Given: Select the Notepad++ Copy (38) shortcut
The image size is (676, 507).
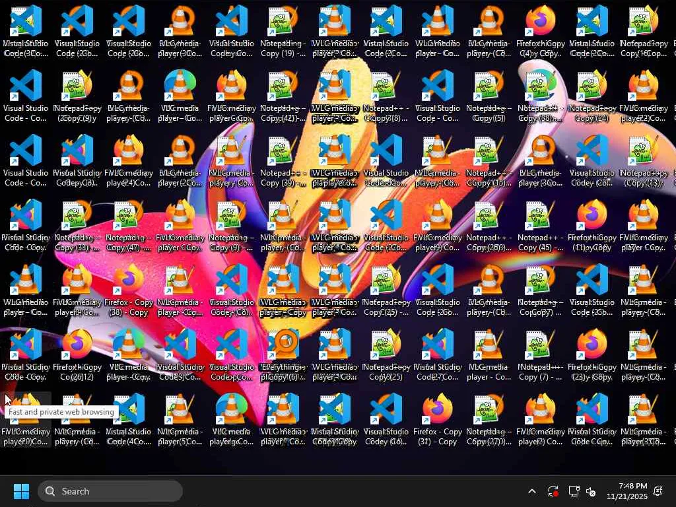Looking at the screenshot, I should (540, 97).
